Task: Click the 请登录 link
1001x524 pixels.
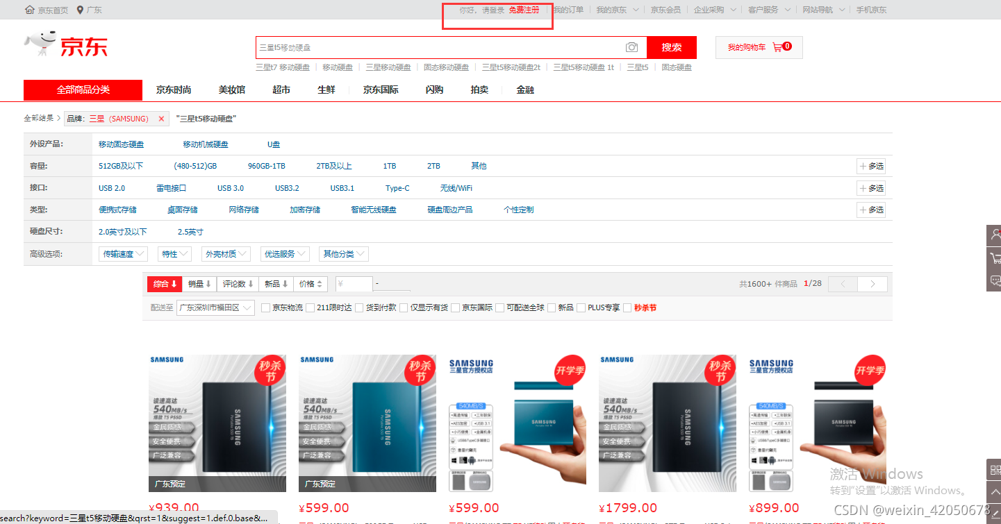Action: (x=493, y=10)
